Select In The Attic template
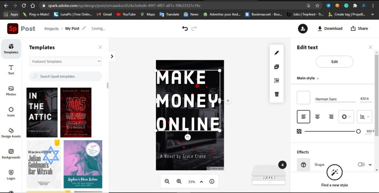 click(x=42, y=113)
